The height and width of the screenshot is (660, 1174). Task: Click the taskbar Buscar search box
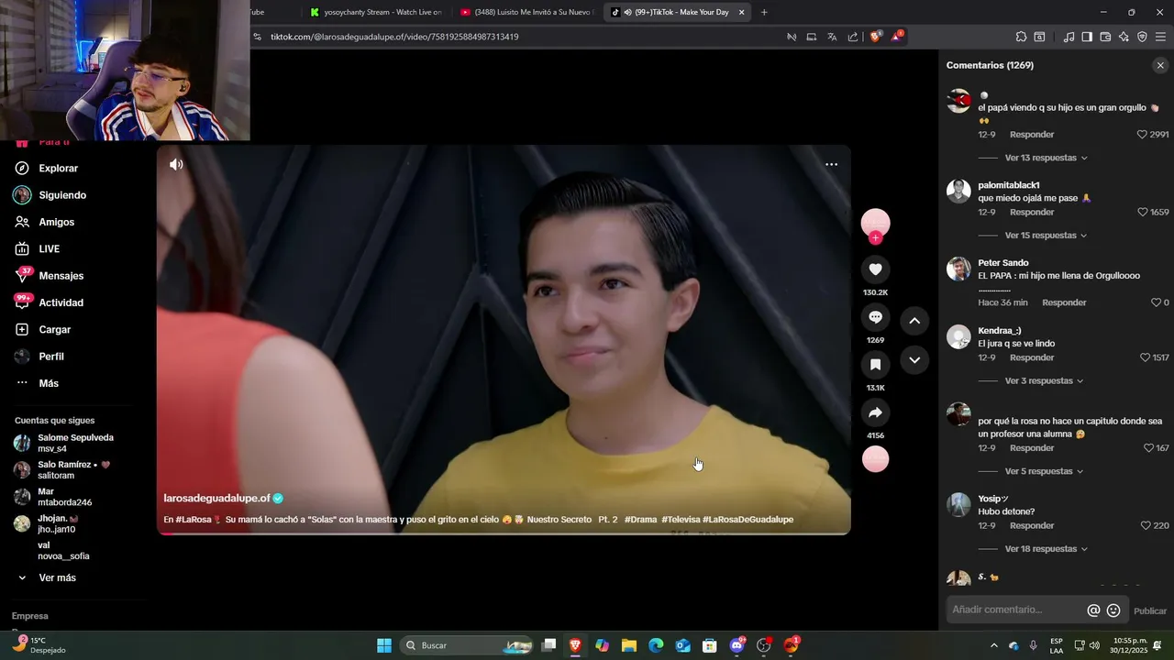tap(468, 645)
